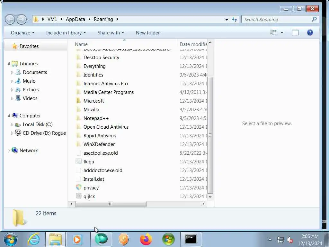329x247 pixels.
Task: Select the Everything folder
Action: [x=94, y=66]
